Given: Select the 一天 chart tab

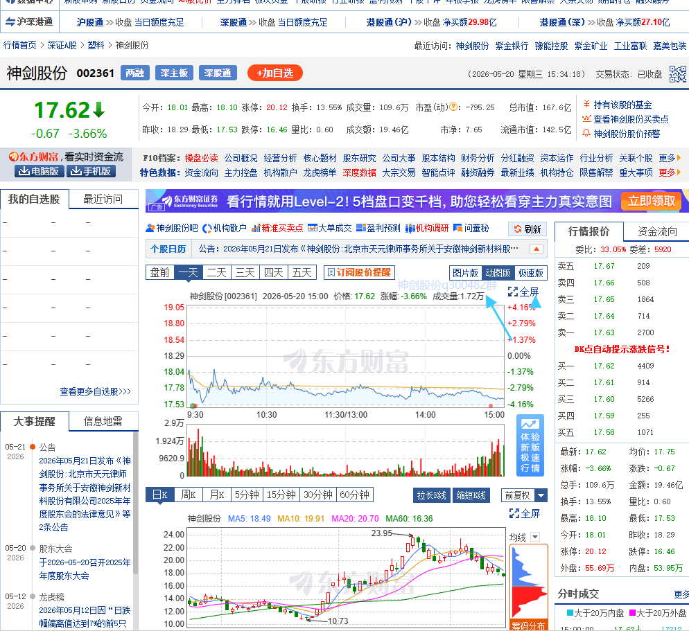Looking at the screenshot, I should (189, 273).
